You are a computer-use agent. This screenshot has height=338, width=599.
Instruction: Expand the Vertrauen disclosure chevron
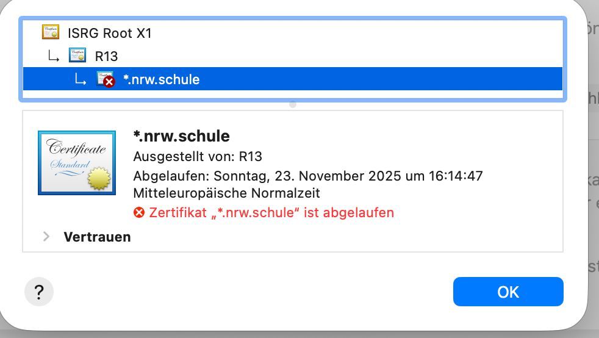(x=46, y=237)
